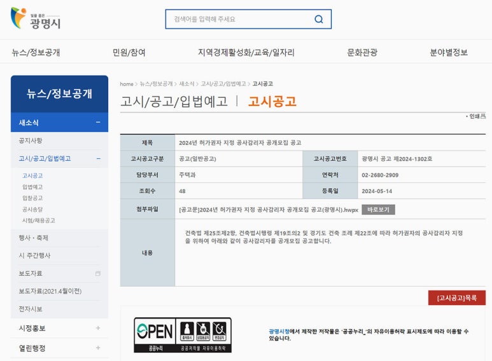Go to home via breadcrumb
492x361 pixels.
tap(127, 84)
